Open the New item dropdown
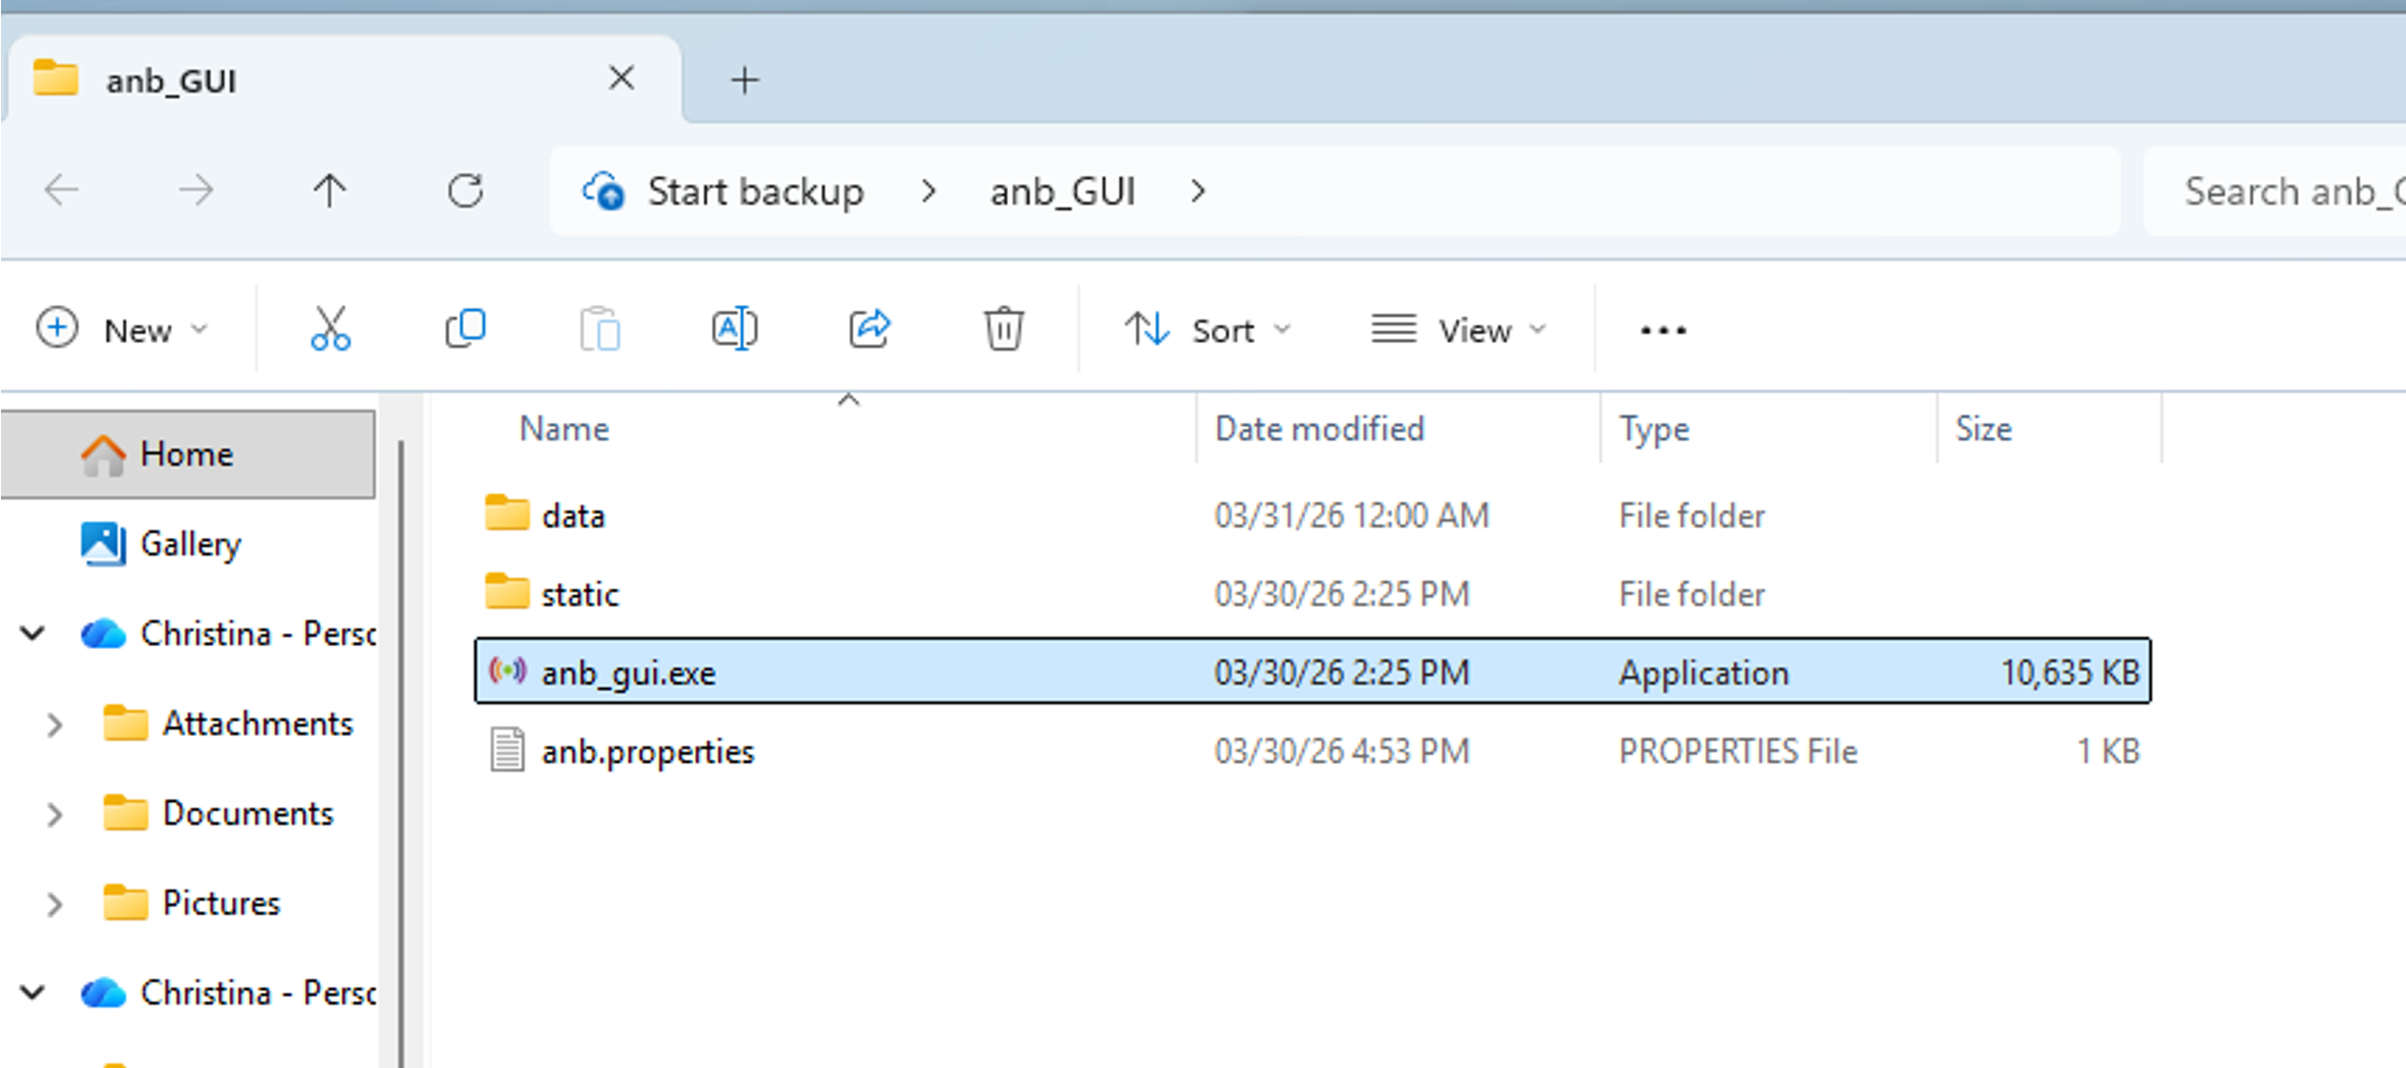The width and height of the screenshot is (2406, 1068). [x=123, y=330]
